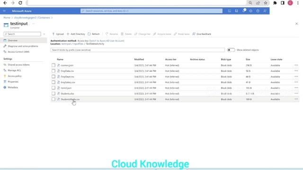Click Acquire lease in the toolbar
Screen dimensions: 303x170
click(x=162, y=34)
